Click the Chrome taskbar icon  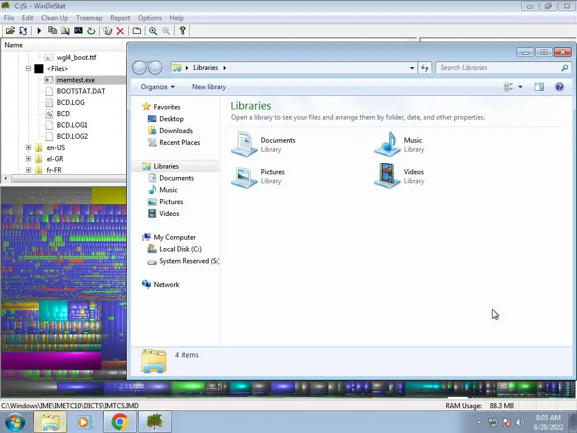click(x=120, y=422)
